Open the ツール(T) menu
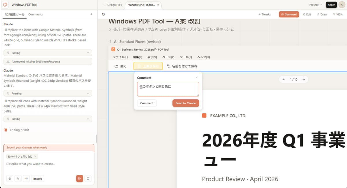This screenshot has width=347, height=188. coord(186,57)
